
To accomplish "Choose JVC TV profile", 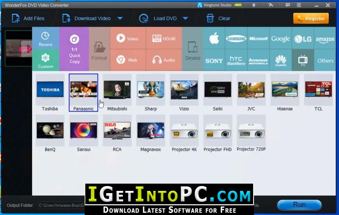I will (251, 93).
